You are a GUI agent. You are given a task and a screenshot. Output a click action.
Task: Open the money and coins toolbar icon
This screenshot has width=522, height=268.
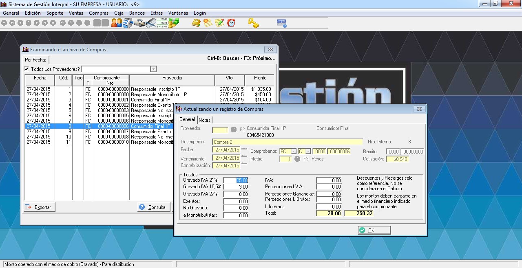click(174, 23)
